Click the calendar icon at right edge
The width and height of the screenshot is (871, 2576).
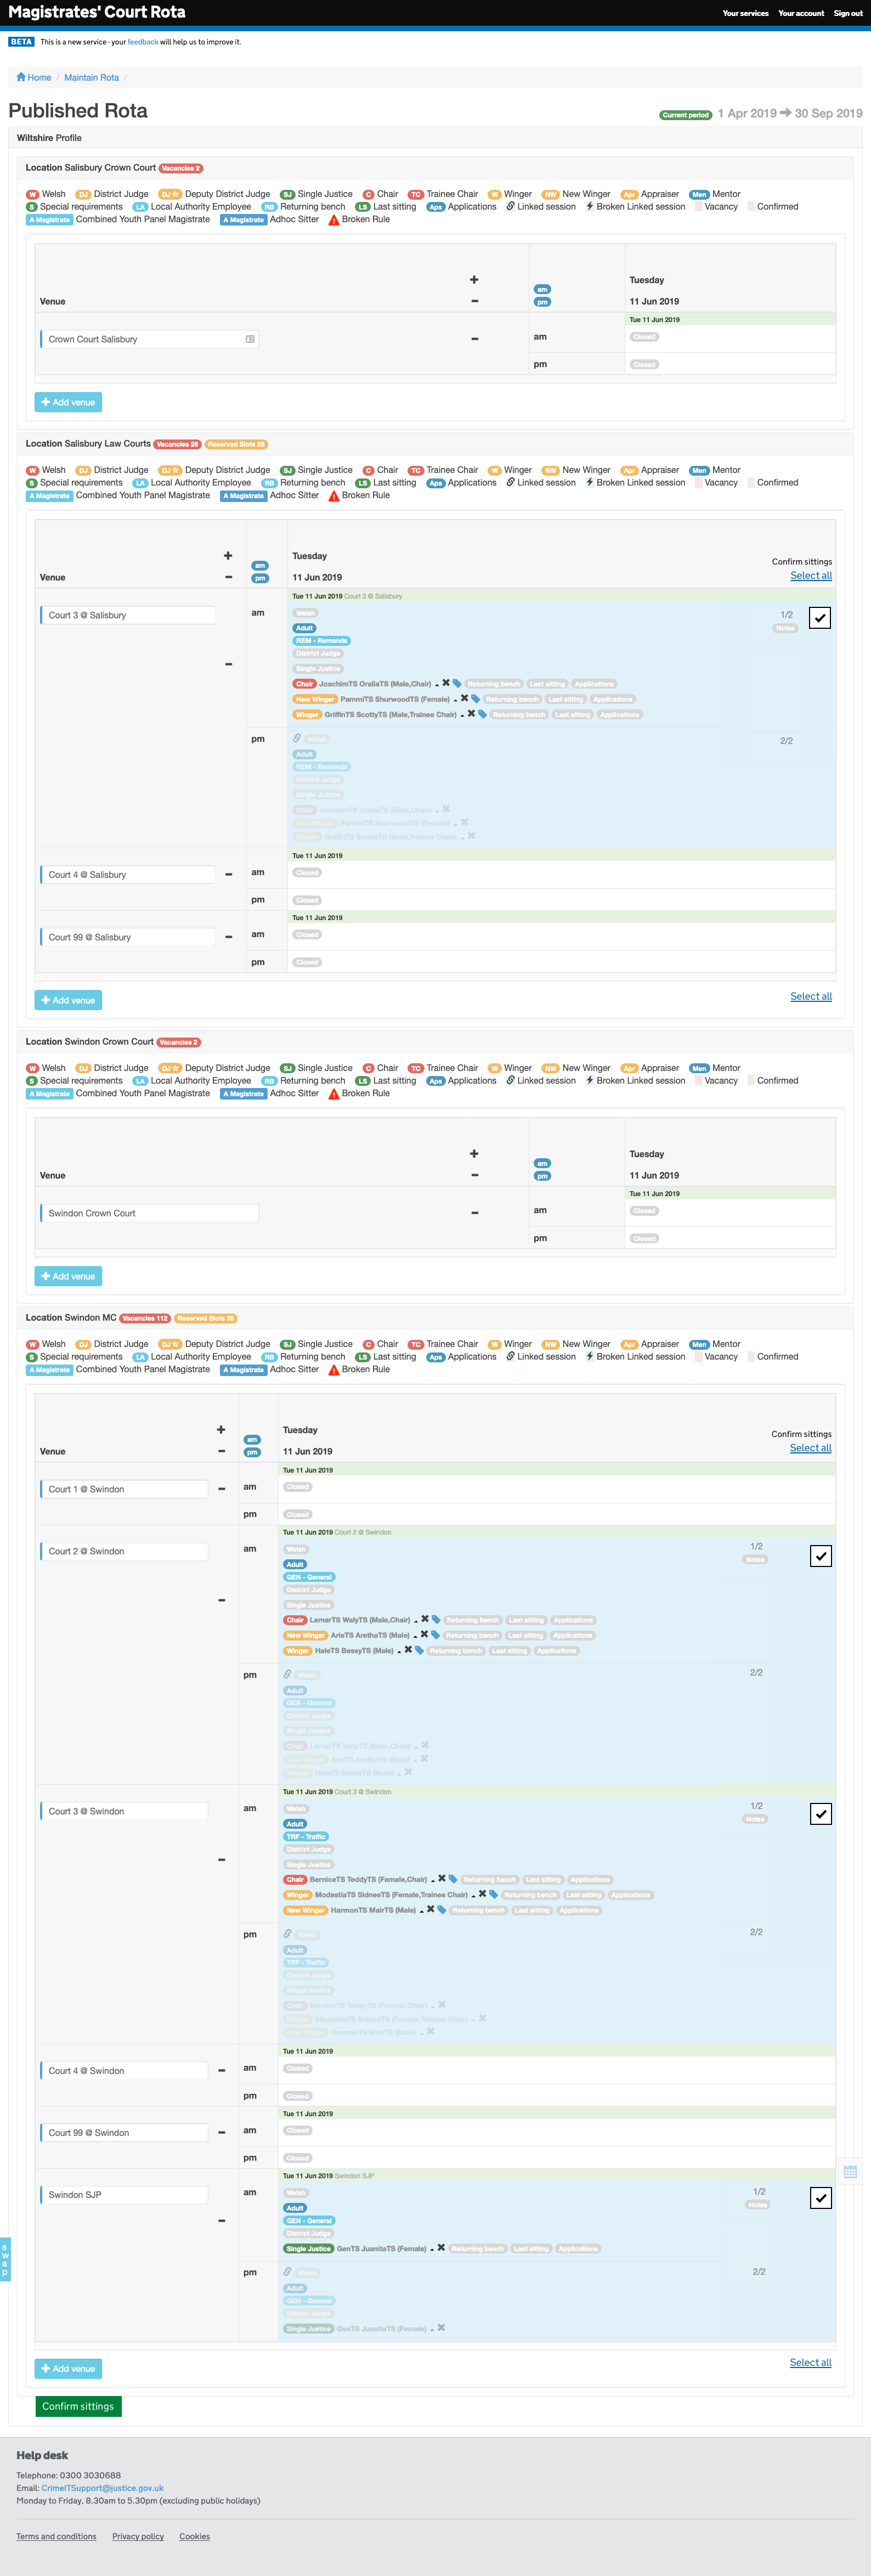click(850, 2171)
